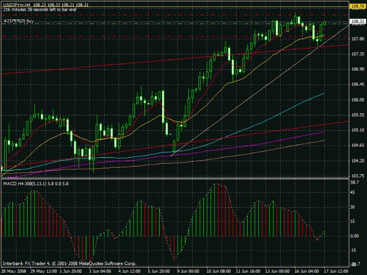Click the 103.75 price axis label
Screen dimensions: 367x275
point(358,176)
